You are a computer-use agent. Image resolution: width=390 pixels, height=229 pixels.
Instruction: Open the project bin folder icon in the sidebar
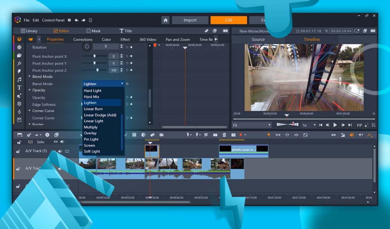[19, 55]
